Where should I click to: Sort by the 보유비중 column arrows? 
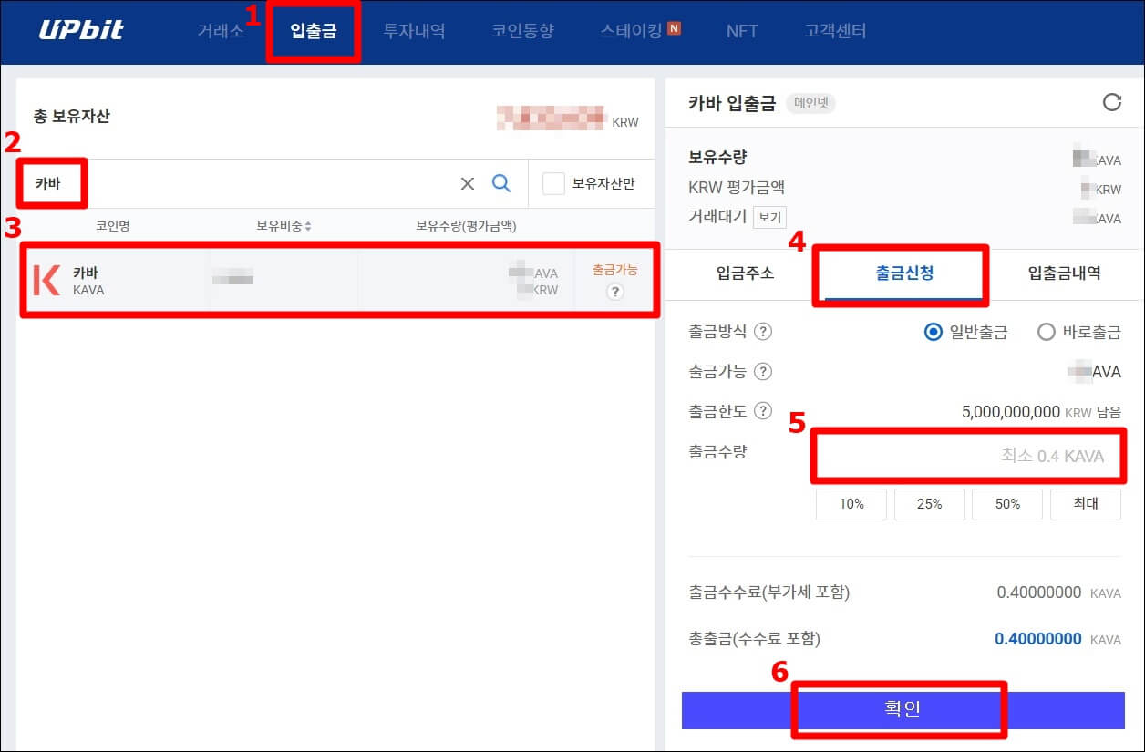[x=308, y=226]
